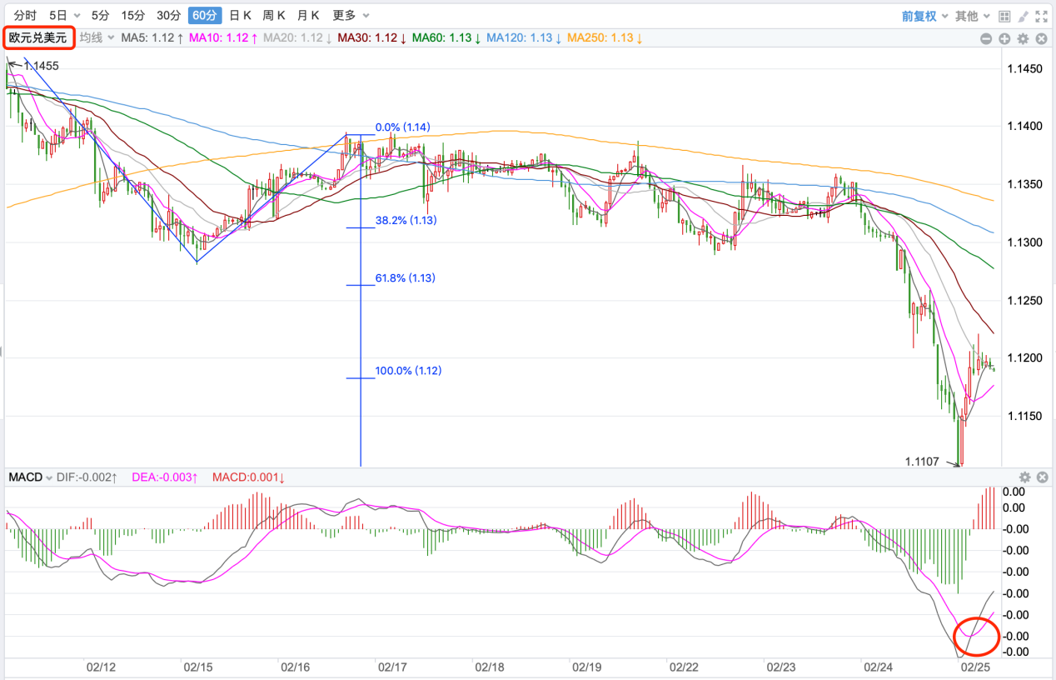Click the fullscreen expand icon
The width and height of the screenshot is (1056, 680).
(x=1041, y=16)
